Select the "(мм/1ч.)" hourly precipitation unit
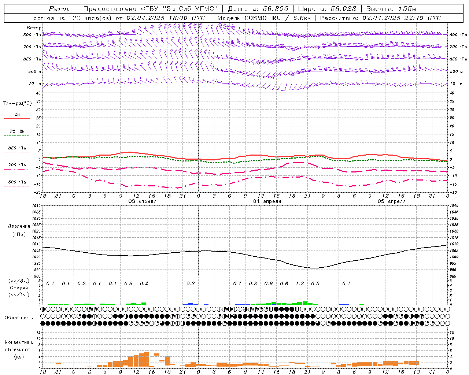This screenshot has width=469, height=375. tap(19, 295)
